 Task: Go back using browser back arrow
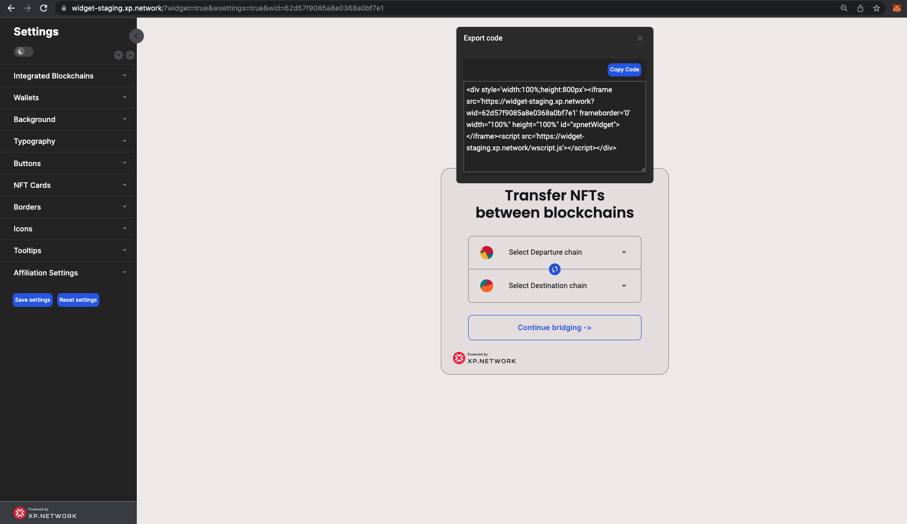click(11, 8)
